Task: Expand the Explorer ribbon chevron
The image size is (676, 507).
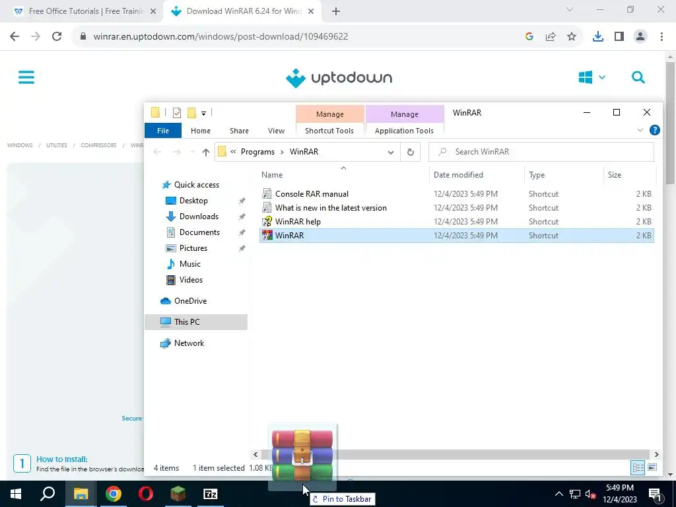Action: coord(640,130)
